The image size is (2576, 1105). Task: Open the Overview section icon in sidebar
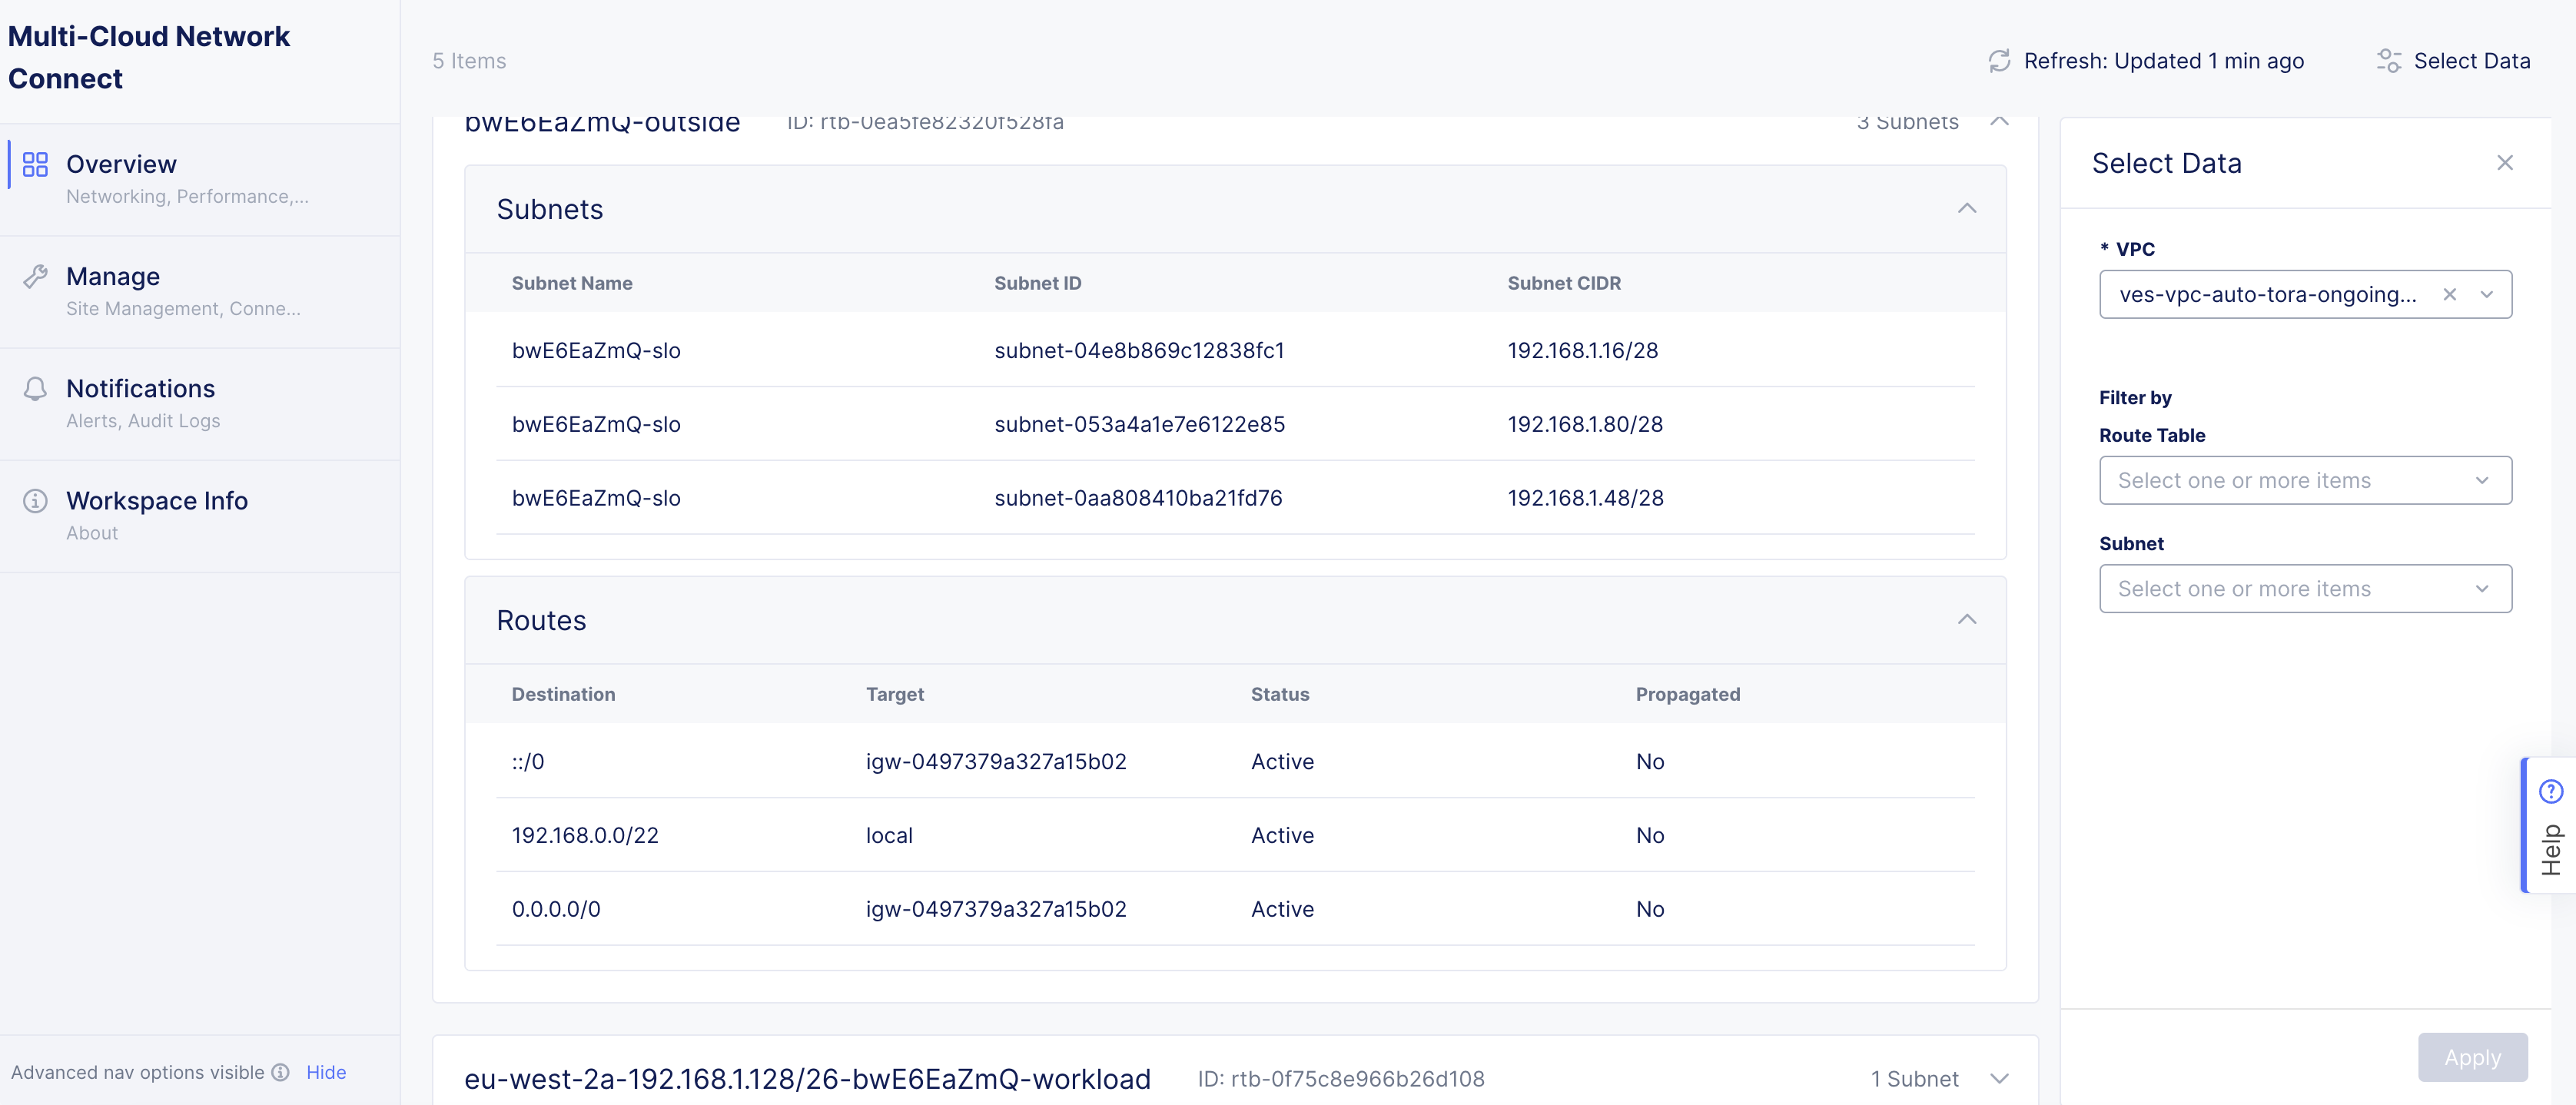click(x=35, y=164)
